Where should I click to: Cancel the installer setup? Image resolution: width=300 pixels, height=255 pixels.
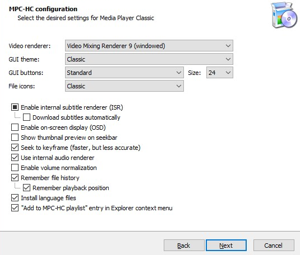click(x=274, y=245)
